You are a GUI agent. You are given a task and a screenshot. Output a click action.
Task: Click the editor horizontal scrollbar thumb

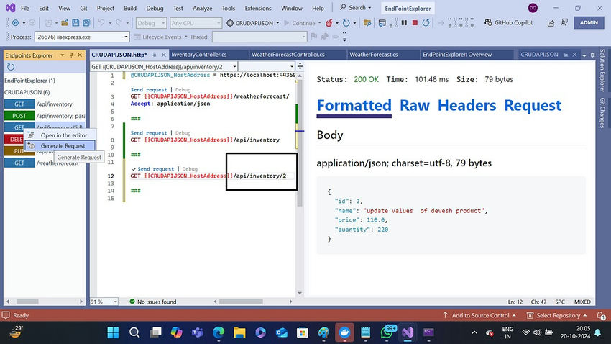pos(241,302)
